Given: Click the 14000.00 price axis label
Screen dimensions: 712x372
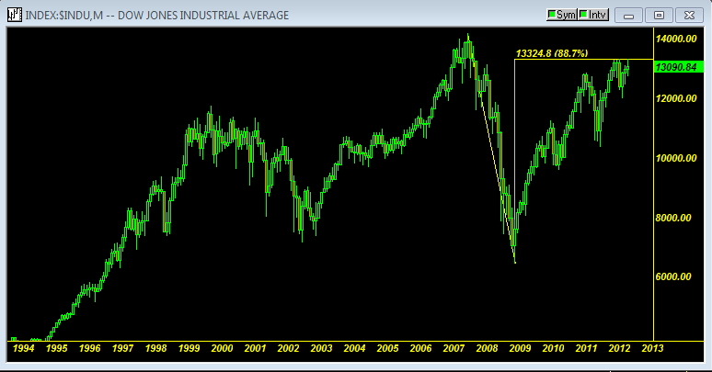Looking at the screenshot, I should pyautogui.click(x=676, y=39).
